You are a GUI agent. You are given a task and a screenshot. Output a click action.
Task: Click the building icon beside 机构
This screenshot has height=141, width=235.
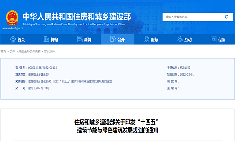(46, 39)
